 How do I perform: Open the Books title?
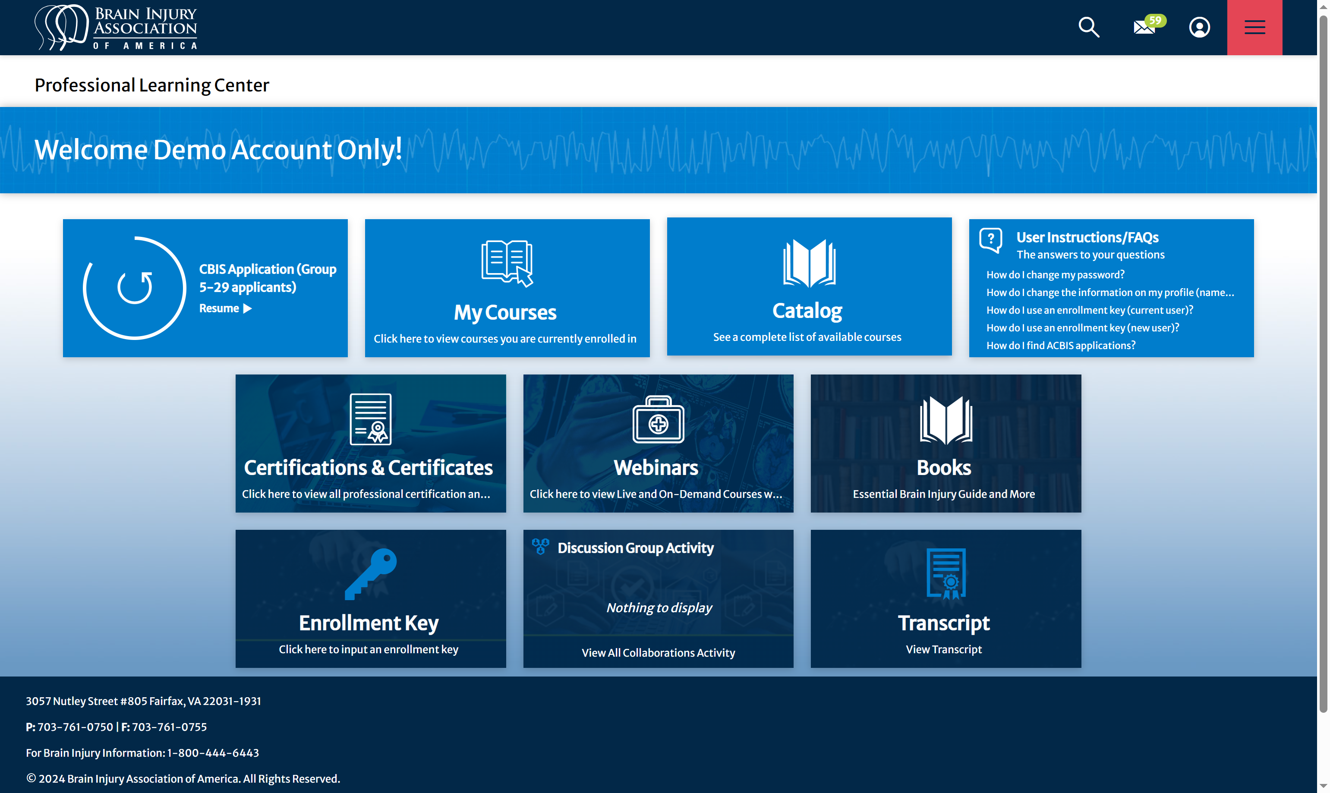pyautogui.click(x=943, y=468)
